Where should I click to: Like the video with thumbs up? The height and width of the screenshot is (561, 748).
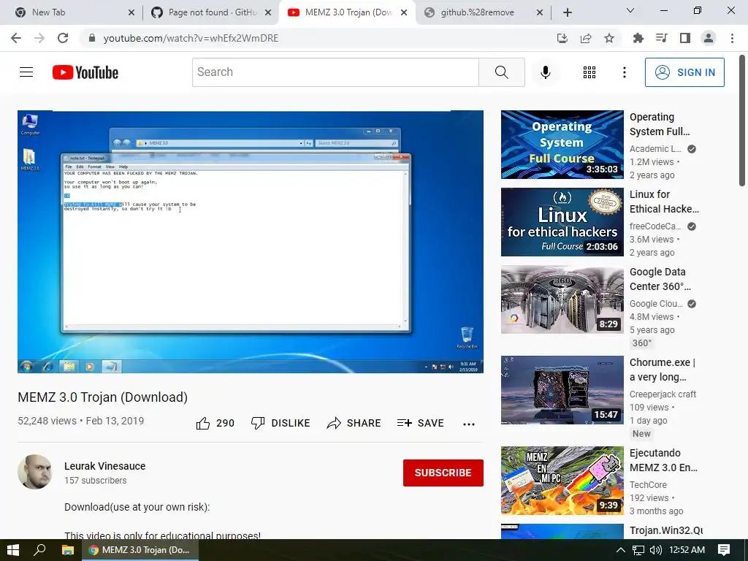click(215, 423)
